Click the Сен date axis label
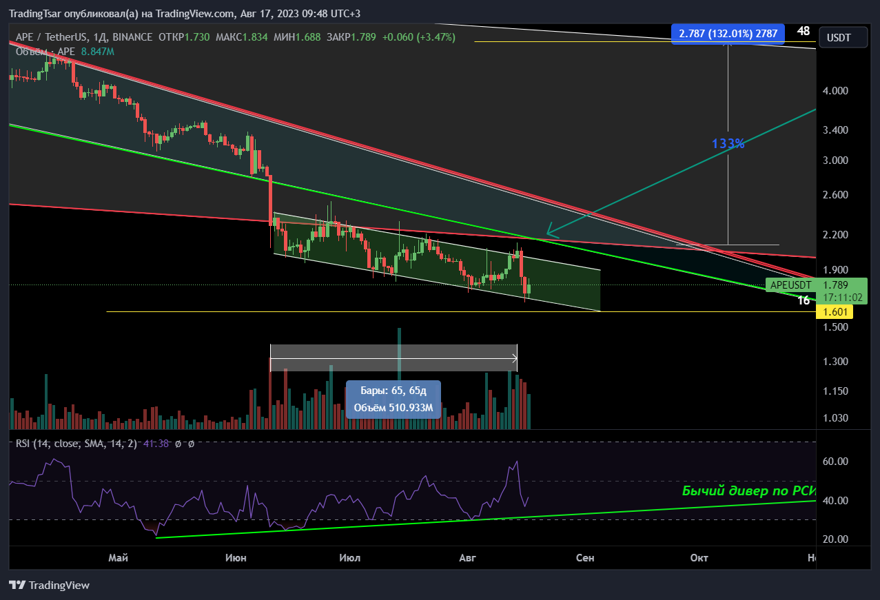 pyautogui.click(x=585, y=558)
